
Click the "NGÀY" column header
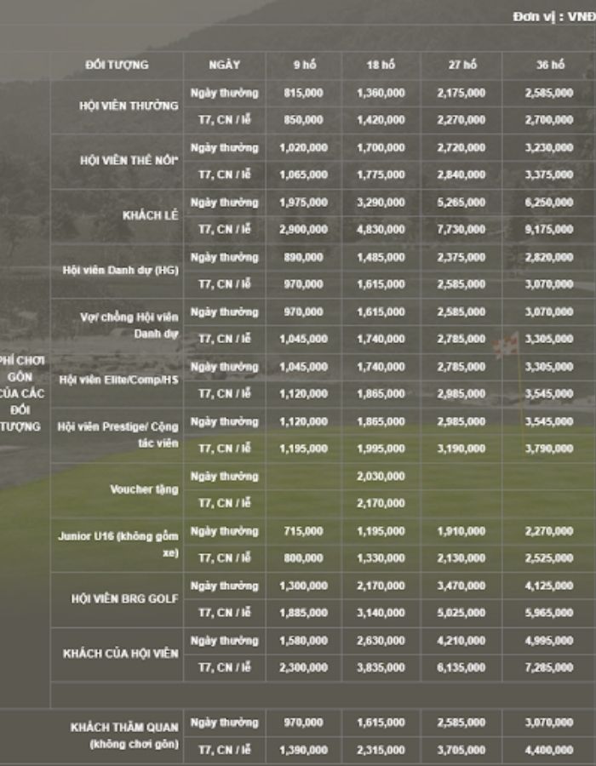(x=224, y=65)
